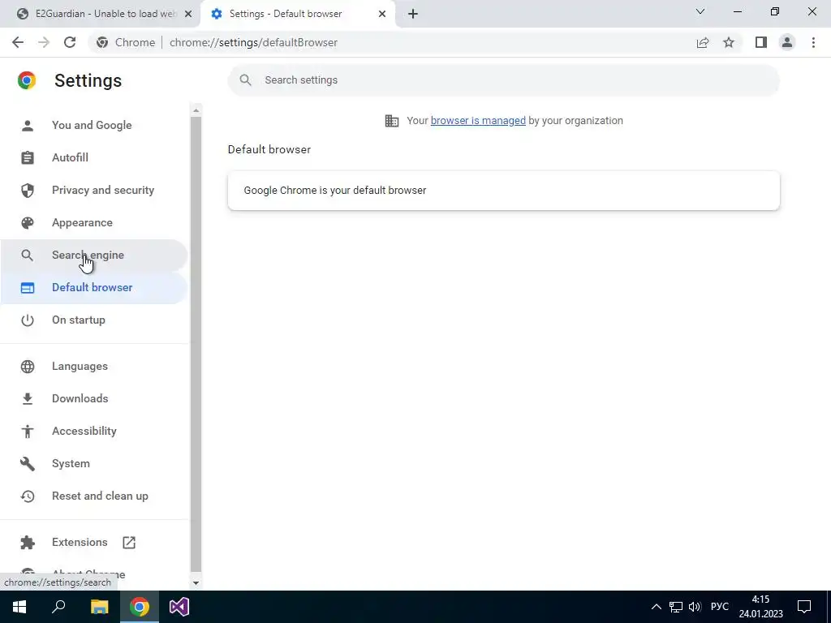Open the 'browser is managed' link
The height and width of the screenshot is (623, 831).
(478, 121)
